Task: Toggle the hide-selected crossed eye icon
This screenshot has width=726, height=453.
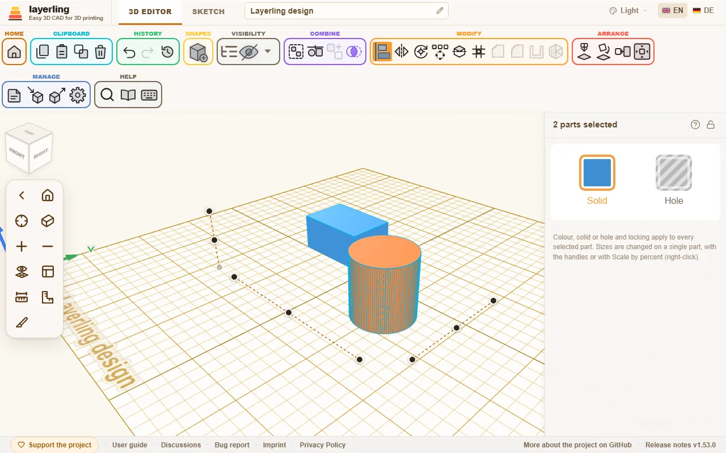Action: (x=248, y=52)
